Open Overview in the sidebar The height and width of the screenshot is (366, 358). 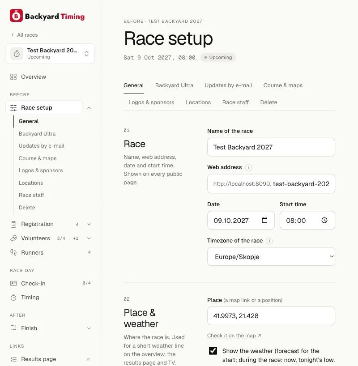[34, 77]
